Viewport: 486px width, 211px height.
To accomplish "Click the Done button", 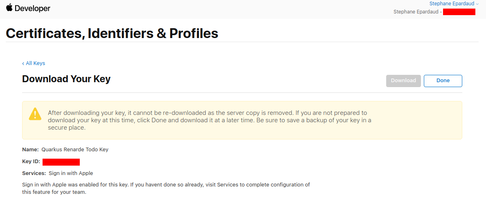I will (443, 81).
